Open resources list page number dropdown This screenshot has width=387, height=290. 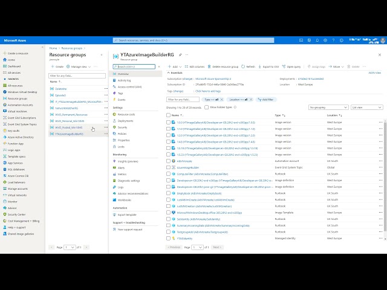197,247
